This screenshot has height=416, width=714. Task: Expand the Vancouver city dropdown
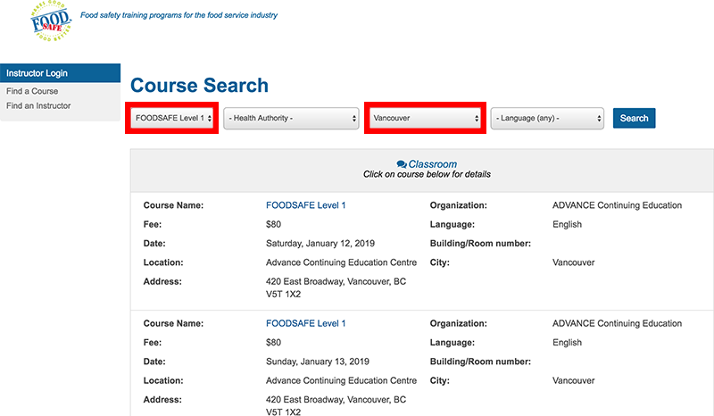[425, 118]
